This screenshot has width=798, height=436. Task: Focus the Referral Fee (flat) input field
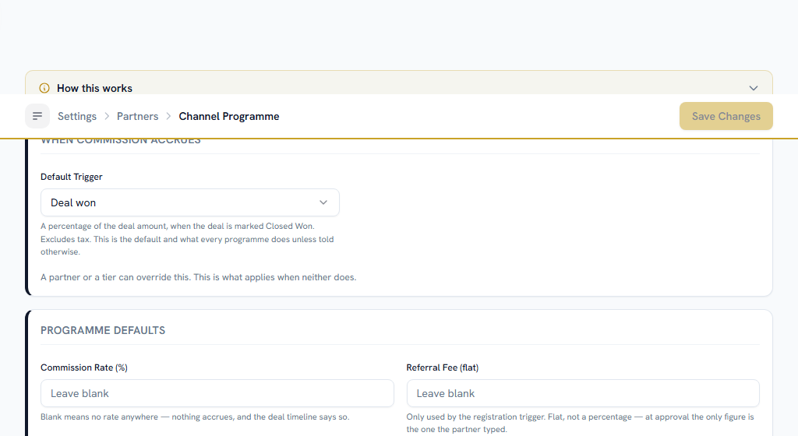click(583, 393)
